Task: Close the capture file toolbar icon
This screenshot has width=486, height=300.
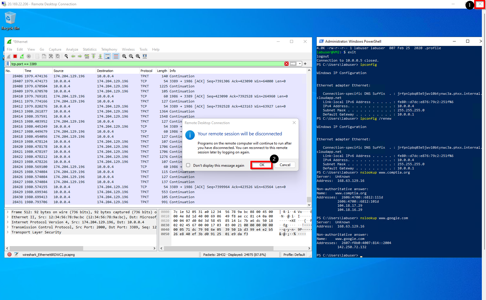Action: tap(51, 56)
